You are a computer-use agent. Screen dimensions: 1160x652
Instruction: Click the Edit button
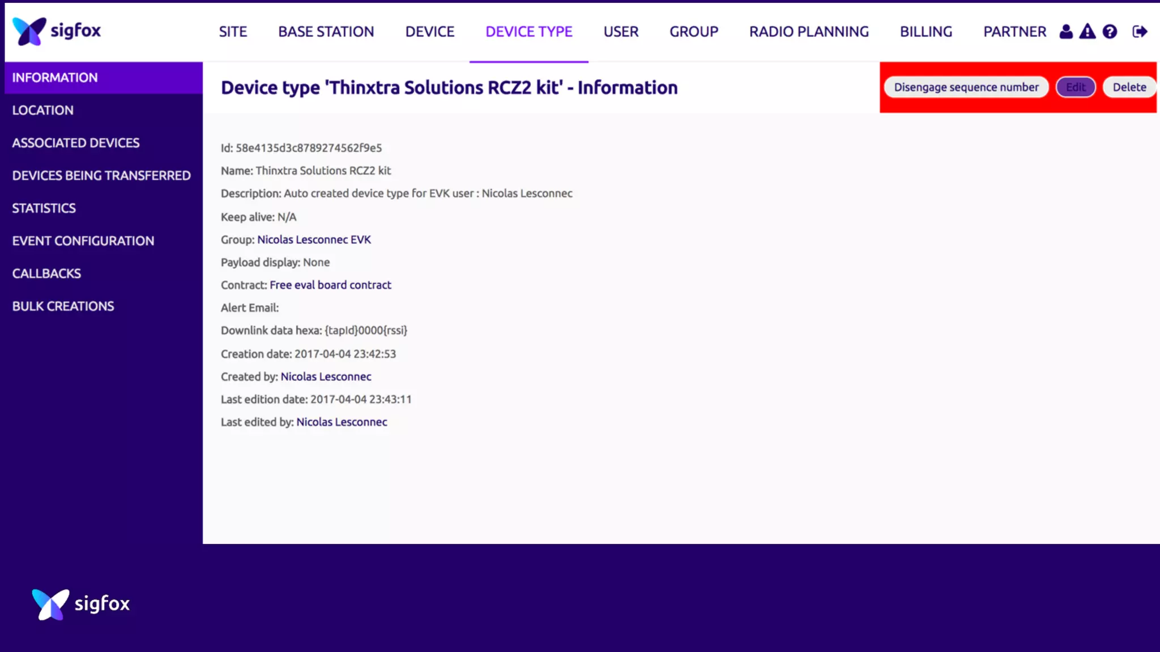[1075, 87]
